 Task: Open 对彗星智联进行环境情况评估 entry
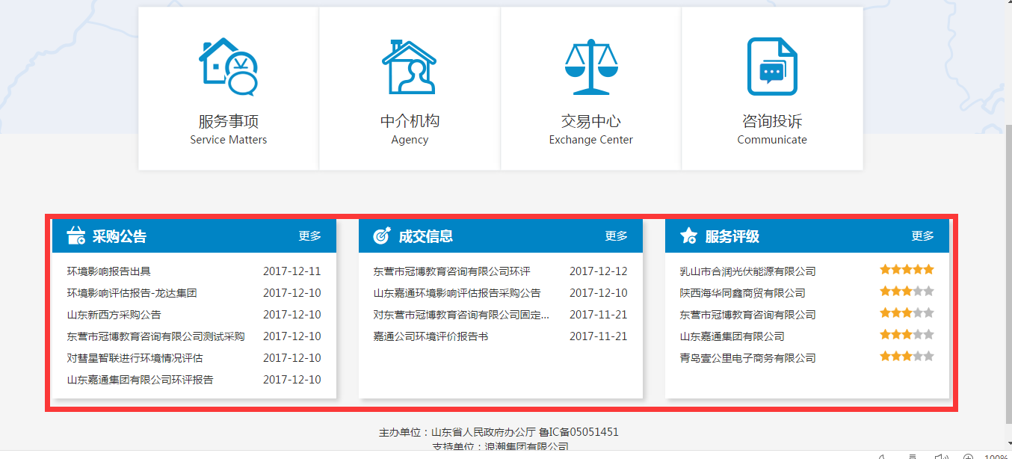tap(135, 358)
